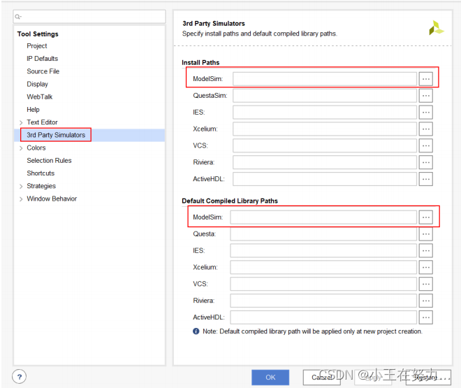Click the IES compiled library field

[x=323, y=250]
